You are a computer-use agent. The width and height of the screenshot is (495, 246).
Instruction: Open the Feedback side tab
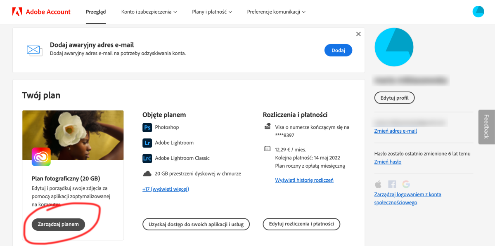click(x=486, y=127)
